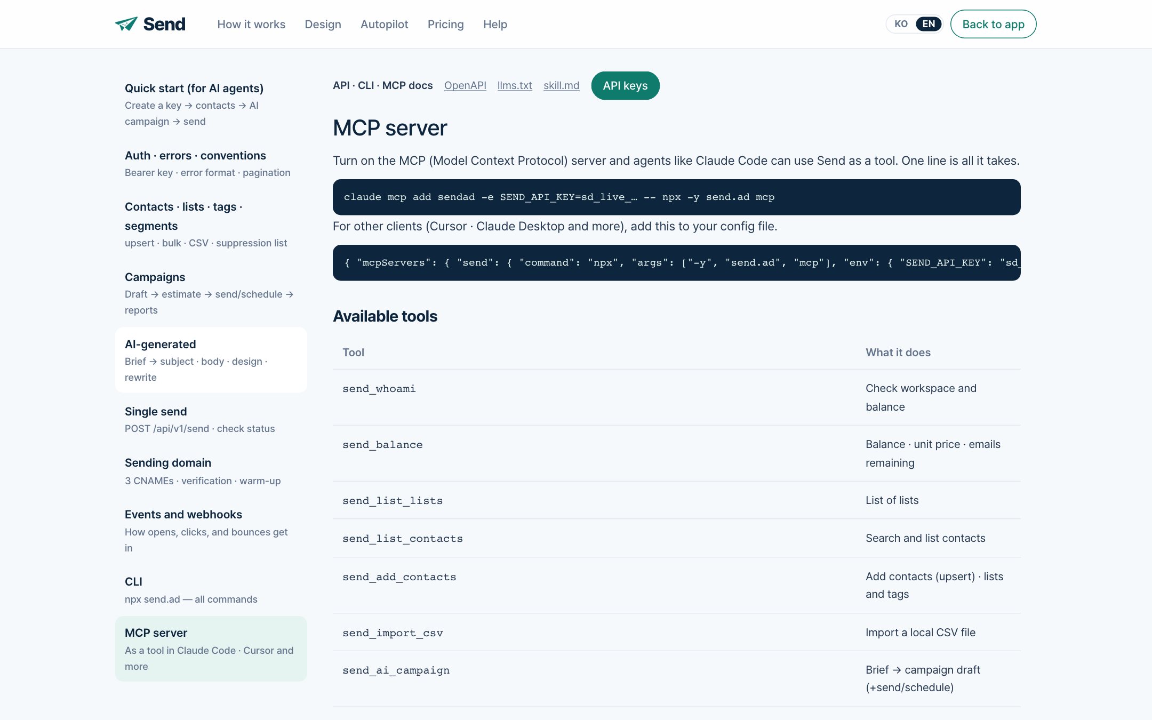
Task: Click the 'Available tools' heading
Action: tap(385, 316)
